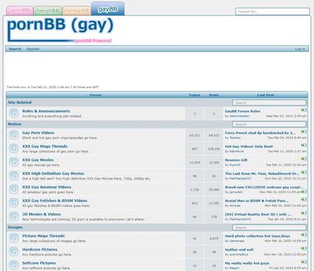Open the Picture Mega Threads forum
This screenshot has width=314, height=271.
tap(43, 236)
